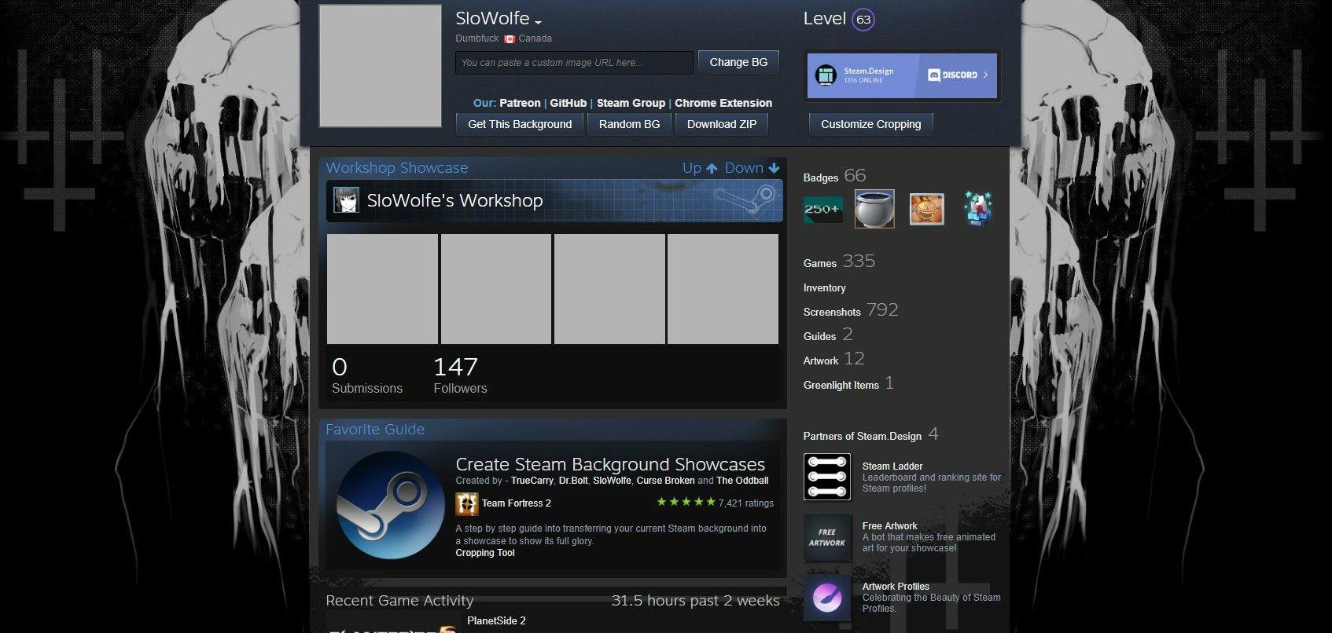Click the Team Fortress 2 game icon
Image resolution: width=1332 pixels, height=633 pixels.
pyautogui.click(x=467, y=503)
